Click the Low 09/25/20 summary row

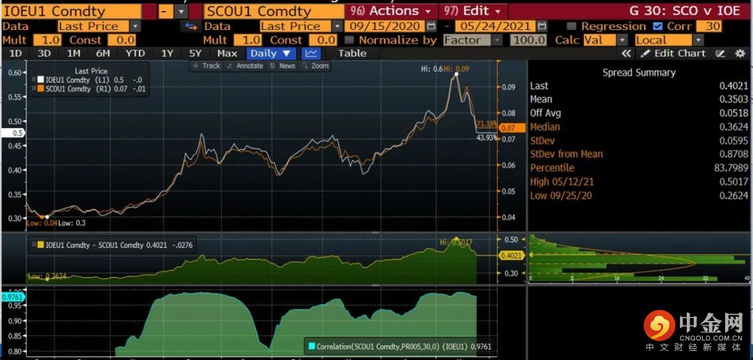639,195
